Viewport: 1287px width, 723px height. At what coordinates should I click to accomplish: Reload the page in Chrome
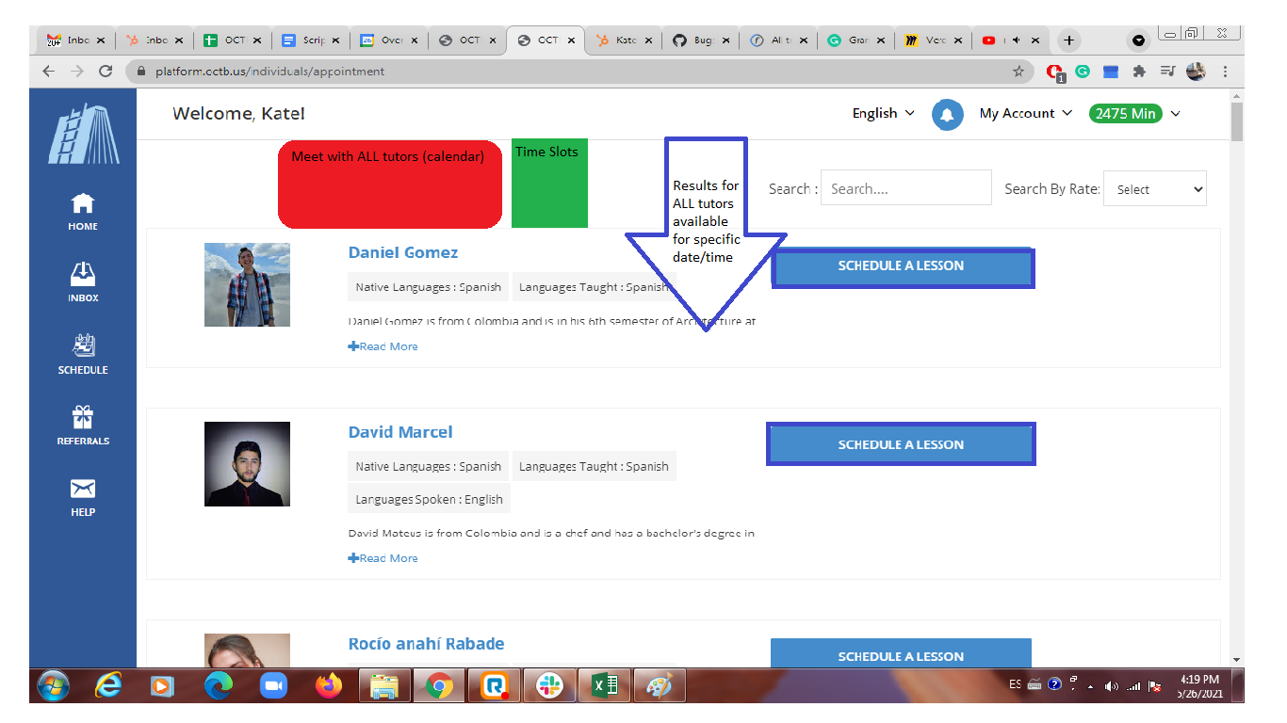(x=106, y=72)
